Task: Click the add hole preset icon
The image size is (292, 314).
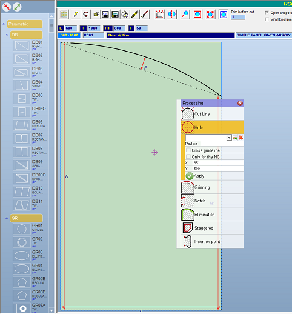Action: pyautogui.click(x=235, y=138)
